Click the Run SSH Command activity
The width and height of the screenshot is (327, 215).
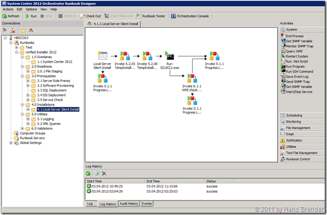click(x=297, y=71)
